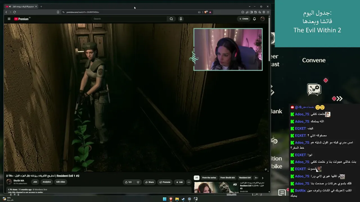
Task: Dislike the Resident Evil video
Action: coord(138,182)
